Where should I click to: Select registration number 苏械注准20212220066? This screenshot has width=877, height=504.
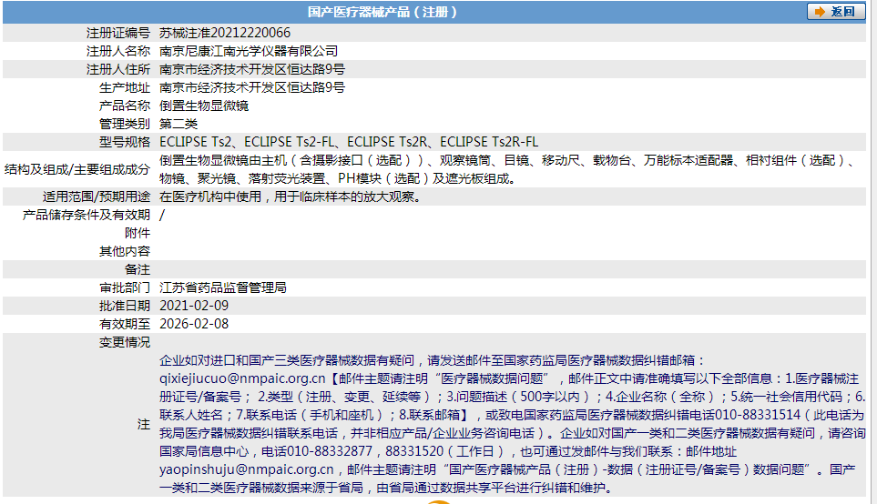coord(225,33)
